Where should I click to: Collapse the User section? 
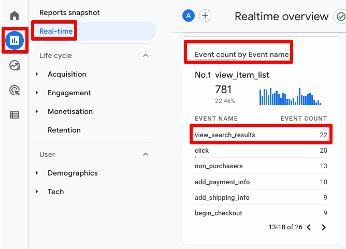(x=146, y=154)
